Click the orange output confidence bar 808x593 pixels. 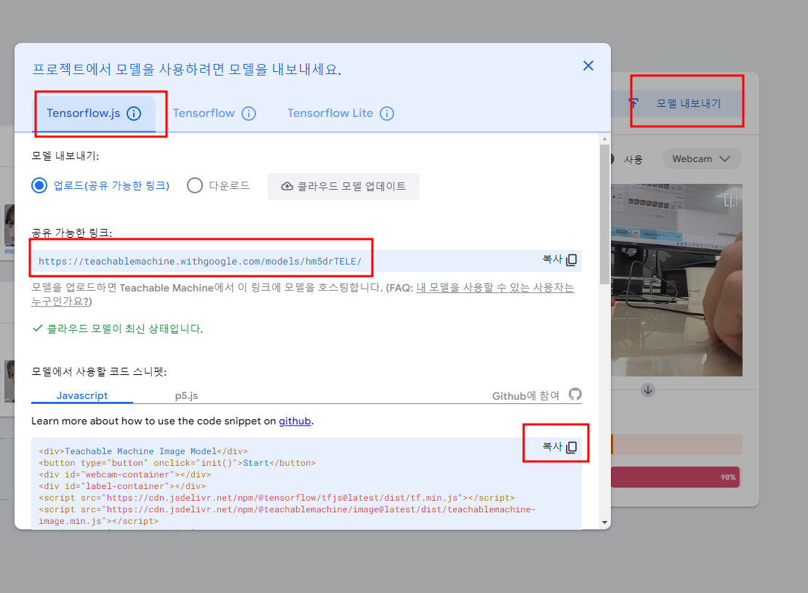(x=676, y=444)
